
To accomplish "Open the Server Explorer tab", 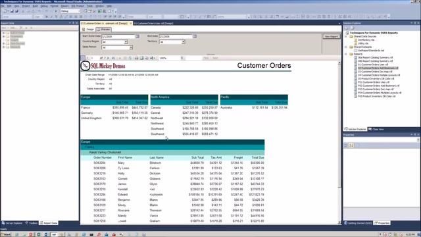I will point(12,223).
